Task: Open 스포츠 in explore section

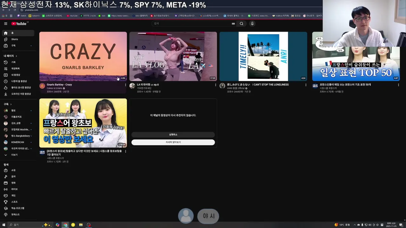Action: click(18, 202)
